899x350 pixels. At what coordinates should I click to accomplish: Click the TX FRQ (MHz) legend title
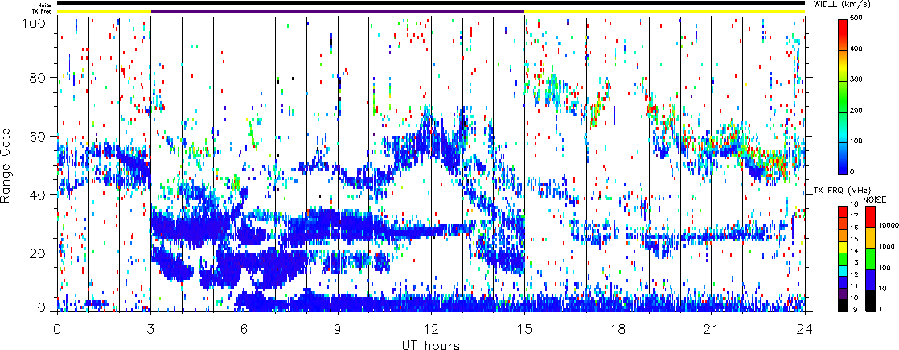click(840, 191)
